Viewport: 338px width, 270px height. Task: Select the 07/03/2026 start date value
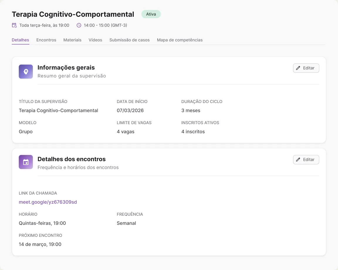[130, 110]
